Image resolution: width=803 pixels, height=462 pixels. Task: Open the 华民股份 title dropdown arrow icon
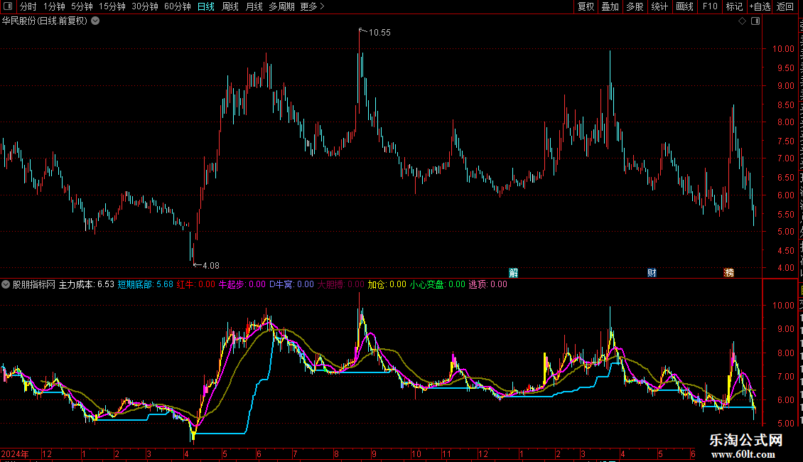pos(95,21)
